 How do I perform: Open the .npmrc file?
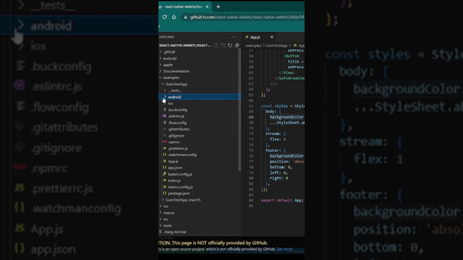point(200,142)
